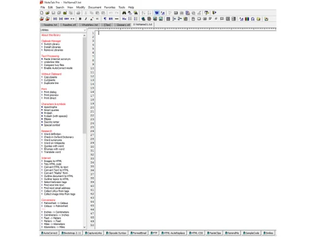The height and width of the screenshot is (237, 316).
Task: Open the CaptureLinks library tab
Action: 94,233
